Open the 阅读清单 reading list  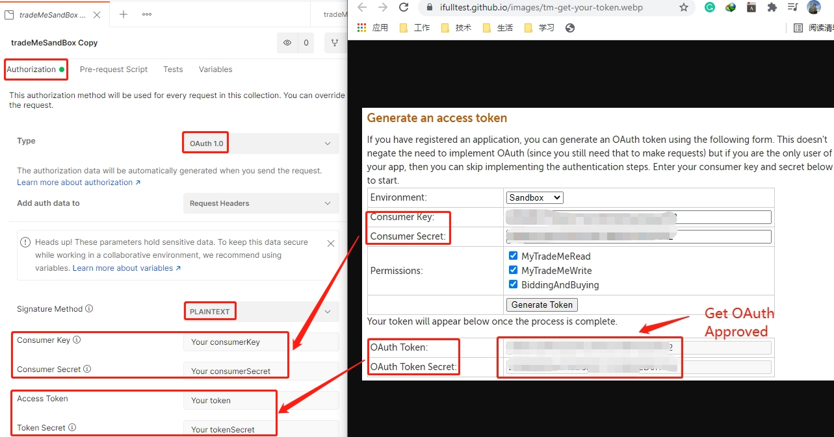click(814, 28)
